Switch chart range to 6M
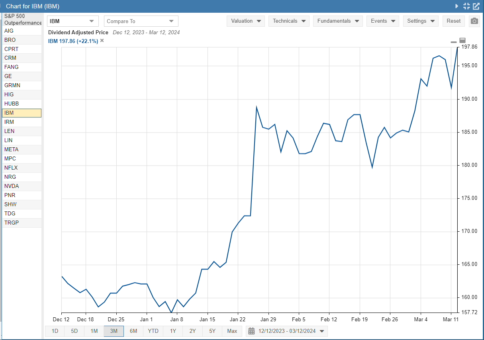Screen dimensions: 484x340 [x=133, y=331]
